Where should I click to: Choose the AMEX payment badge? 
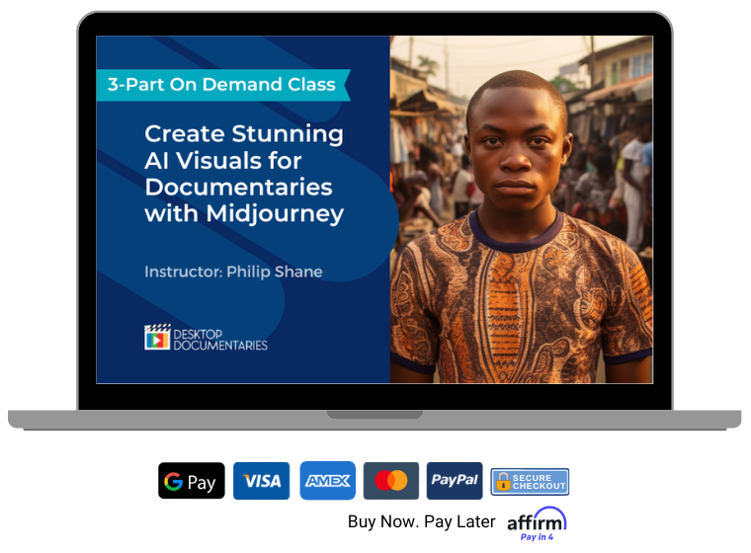[328, 481]
